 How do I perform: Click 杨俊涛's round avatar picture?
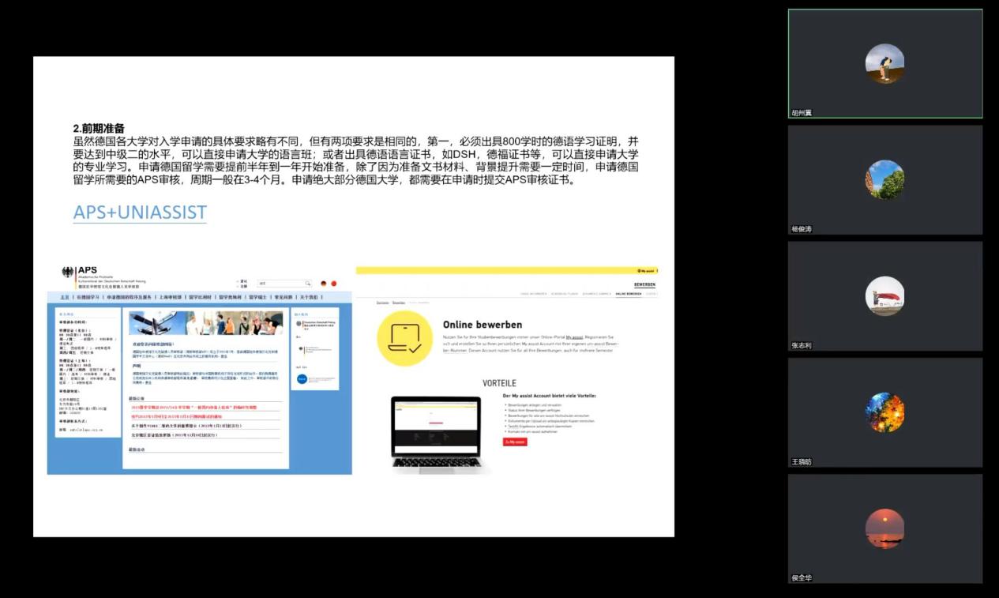(x=884, y=179)
